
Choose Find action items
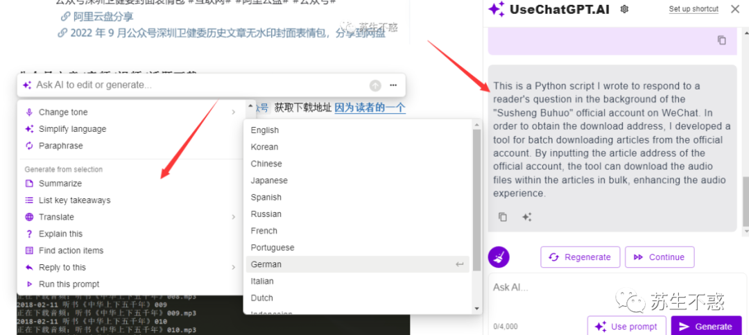coord(130,250)
